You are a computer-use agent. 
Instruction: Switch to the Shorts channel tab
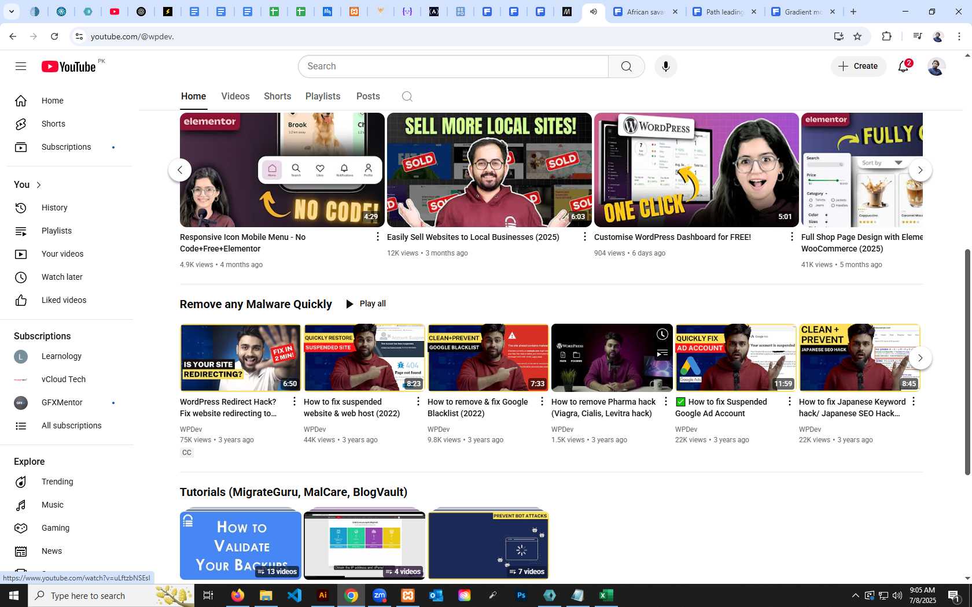(x=277, y=97)
